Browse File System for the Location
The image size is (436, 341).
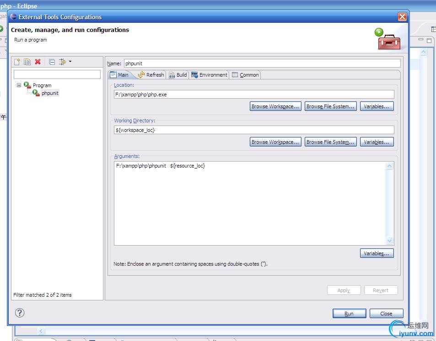pyautogui.click(x=330, y=106)
